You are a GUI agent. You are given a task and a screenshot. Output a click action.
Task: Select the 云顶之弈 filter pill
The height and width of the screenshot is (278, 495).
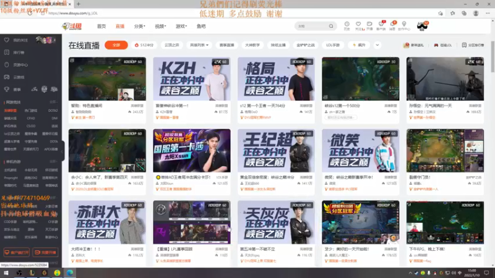coord(172,45)
